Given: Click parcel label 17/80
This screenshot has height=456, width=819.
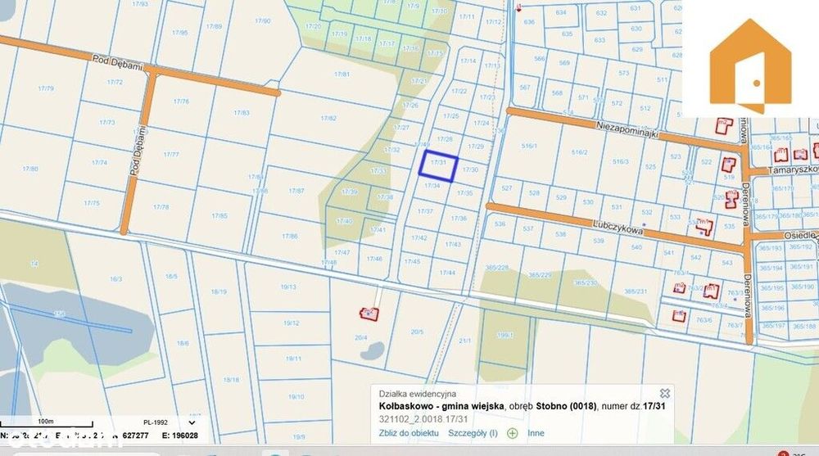Looking at the screenshot, I should pos(30,169).
